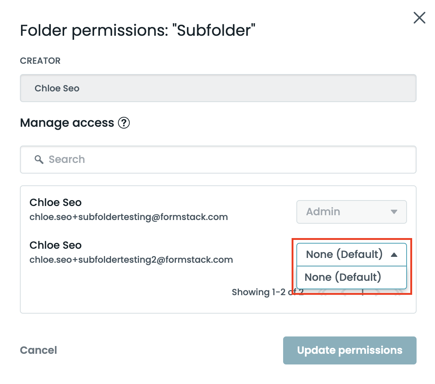Screen dimensions: 435x384
Task: Click the subfoldertesting2@formstack.com email
Action: pyautogui.click(x=131, y=260)
